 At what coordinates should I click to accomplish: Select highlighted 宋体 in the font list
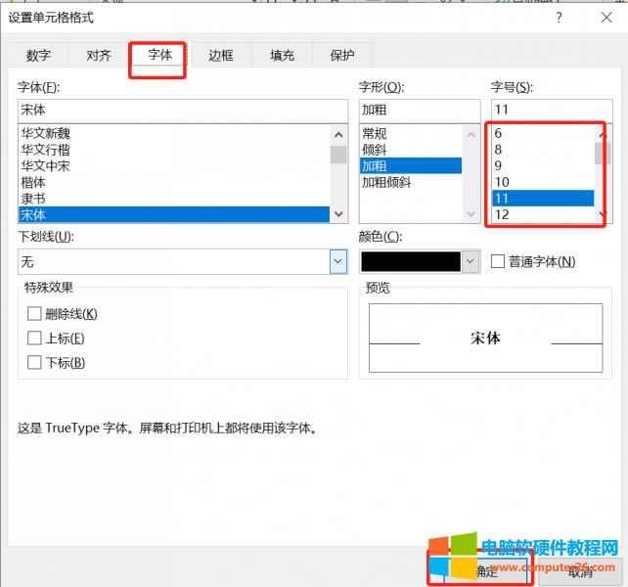[x=174, y=215]
